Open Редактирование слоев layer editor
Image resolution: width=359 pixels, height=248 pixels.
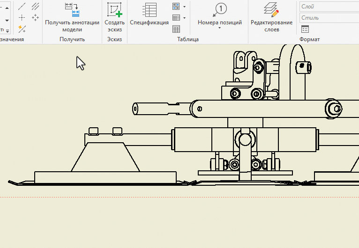point(271,9)
